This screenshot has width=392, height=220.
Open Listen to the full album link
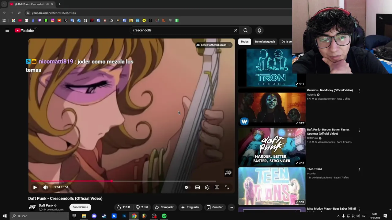[211, 45]
